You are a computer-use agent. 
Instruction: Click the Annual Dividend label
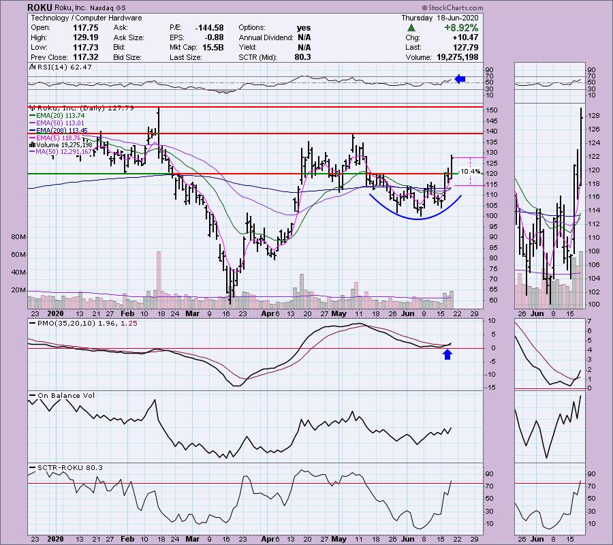(266, 37)
